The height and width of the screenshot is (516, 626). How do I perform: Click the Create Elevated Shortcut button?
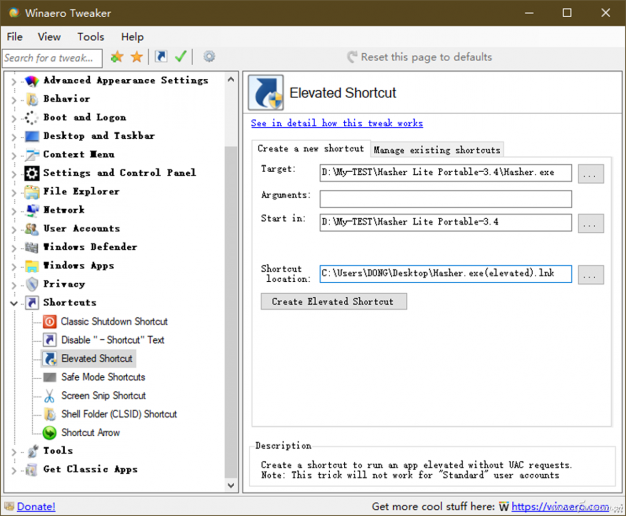(x=333, y=302)
